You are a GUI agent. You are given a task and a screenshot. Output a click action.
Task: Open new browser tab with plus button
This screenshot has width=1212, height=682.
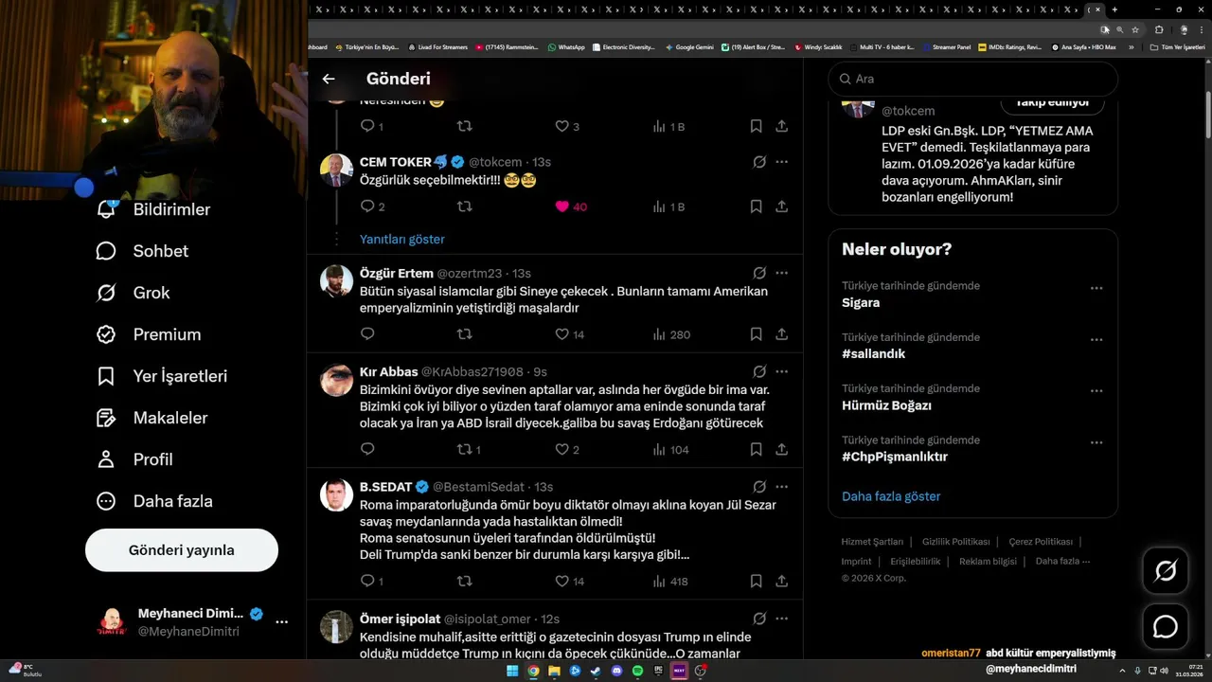pyautogui.click(x=1114, y=9)
